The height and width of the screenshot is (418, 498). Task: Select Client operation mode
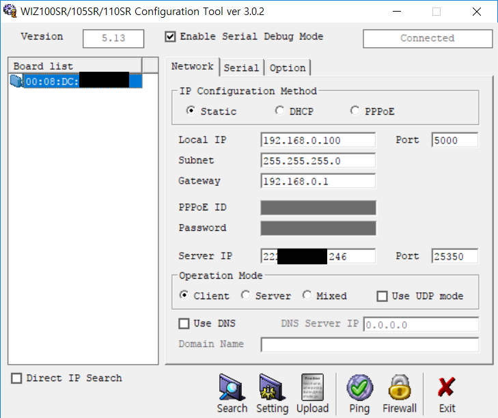[184, 295]
